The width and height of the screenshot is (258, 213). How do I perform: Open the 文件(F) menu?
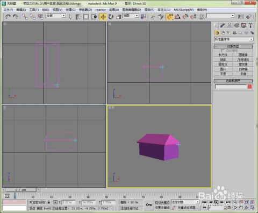8,10
